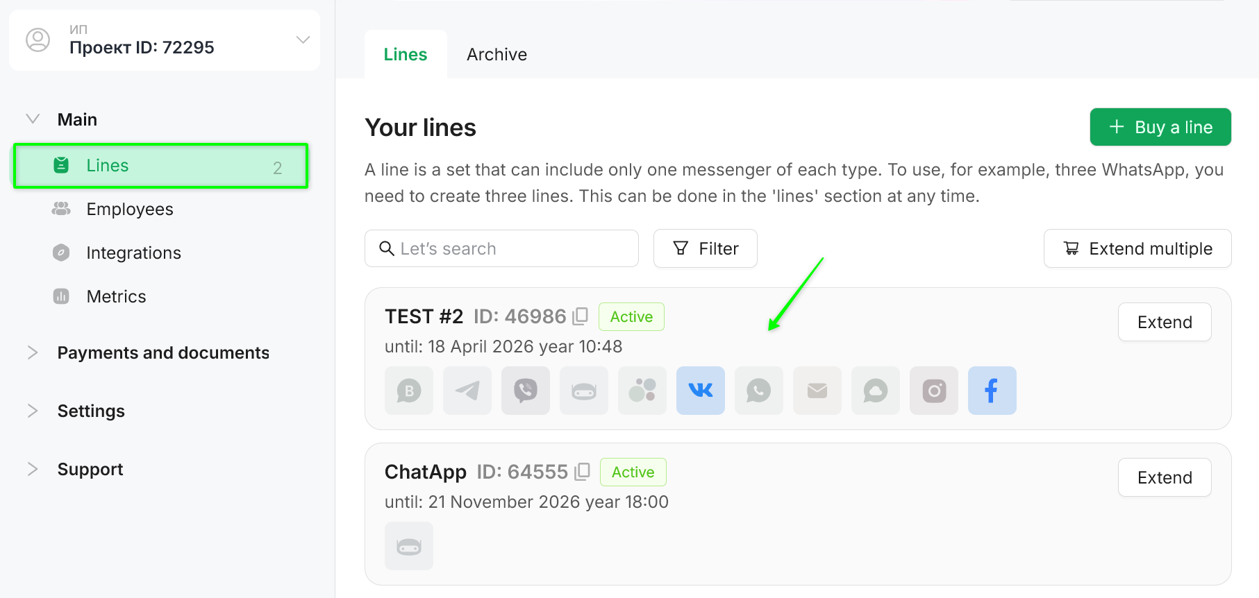
Task: Open the Filter options
Action: pyautogui.click(x=706, y=248)
